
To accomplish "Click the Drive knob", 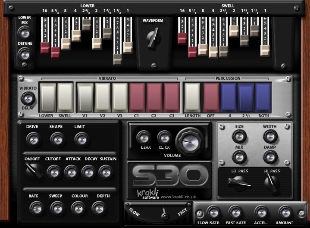I will pyautogui.click(x=32, y=139).
